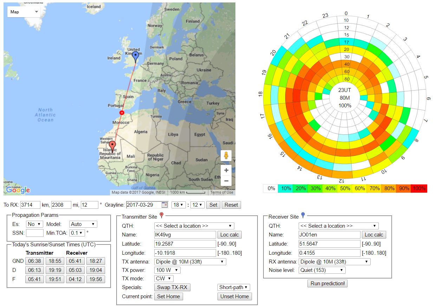This screenshot has height=307, width=435.
Task: Expand the TX antenna dropdown
Action: pos(190,262)
